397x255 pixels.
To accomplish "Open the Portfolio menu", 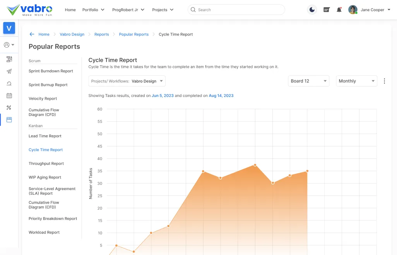I will pyautogui.click(x=93, y=10).
